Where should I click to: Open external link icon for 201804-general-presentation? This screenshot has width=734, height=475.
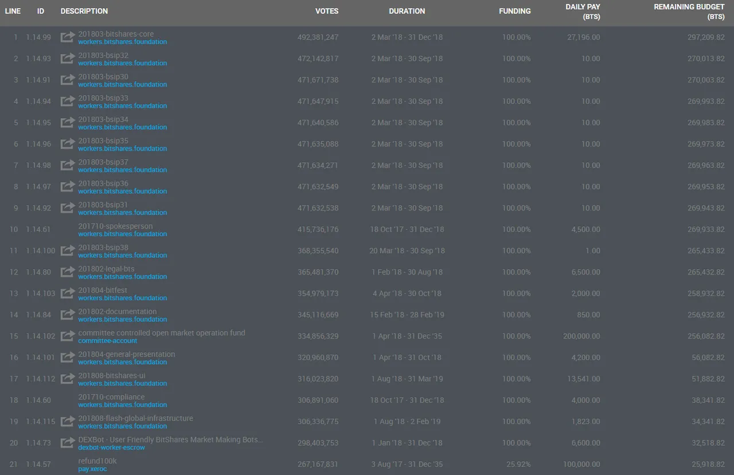click(68, 358)
